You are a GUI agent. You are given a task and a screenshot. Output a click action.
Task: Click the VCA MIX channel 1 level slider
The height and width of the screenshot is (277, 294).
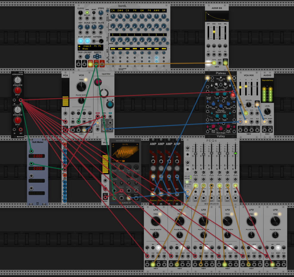click(x=240, y=88)
